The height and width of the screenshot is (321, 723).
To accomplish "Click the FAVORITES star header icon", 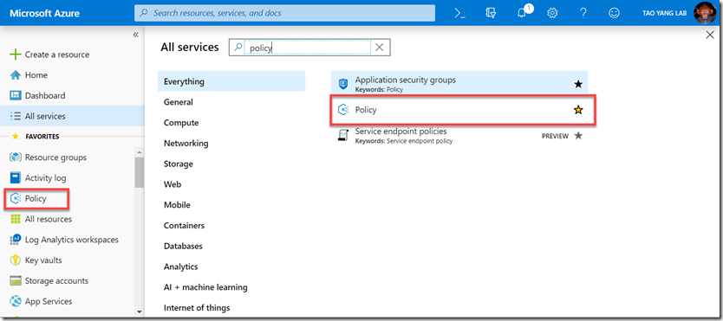I will [x=16, y=136].
